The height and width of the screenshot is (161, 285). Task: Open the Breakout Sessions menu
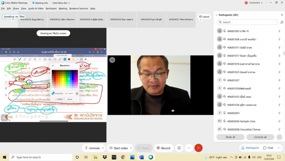[79, 9]
